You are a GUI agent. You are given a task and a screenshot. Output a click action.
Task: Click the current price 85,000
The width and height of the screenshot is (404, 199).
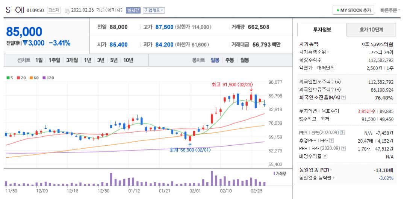point(24,32)
